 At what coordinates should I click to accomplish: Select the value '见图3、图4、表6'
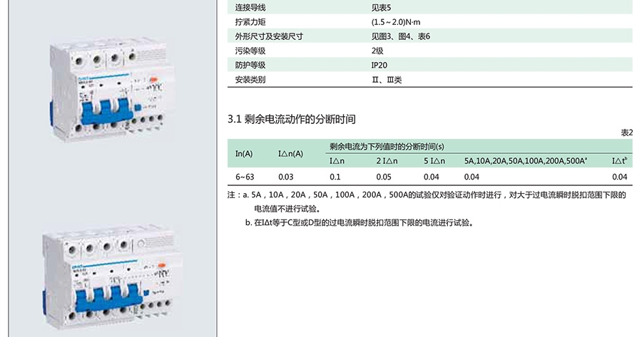[401, 36]
